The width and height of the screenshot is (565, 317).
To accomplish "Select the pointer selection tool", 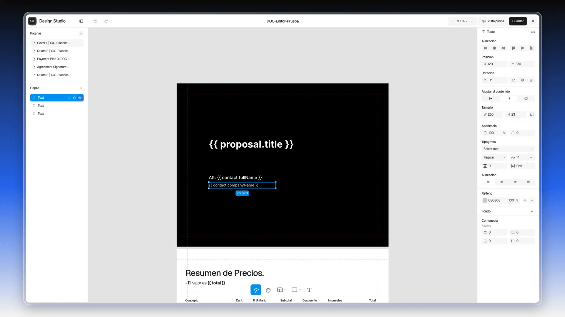I will (256, 290).
